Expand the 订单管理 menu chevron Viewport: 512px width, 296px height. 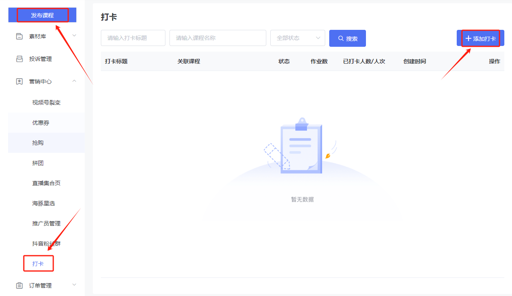(x=74, y=285)
